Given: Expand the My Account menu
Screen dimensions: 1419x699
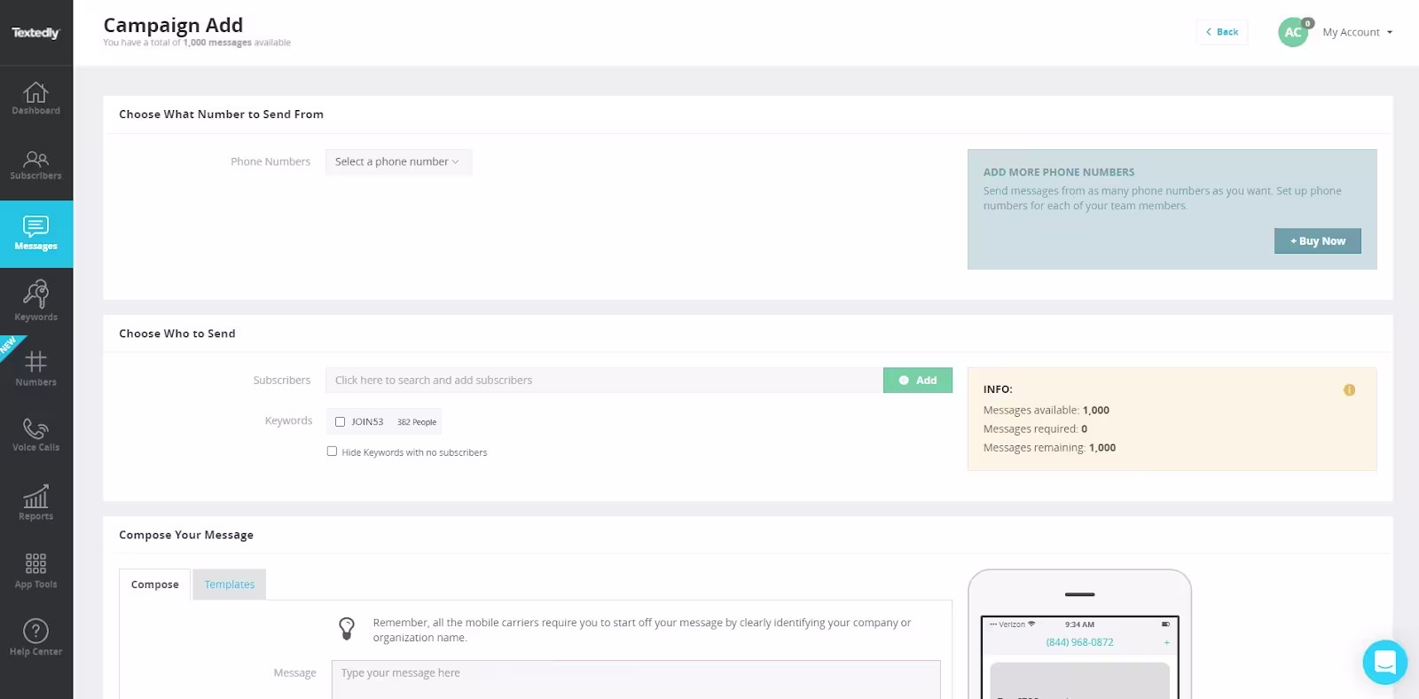Looking at the screenshot, I should 1358,33.
